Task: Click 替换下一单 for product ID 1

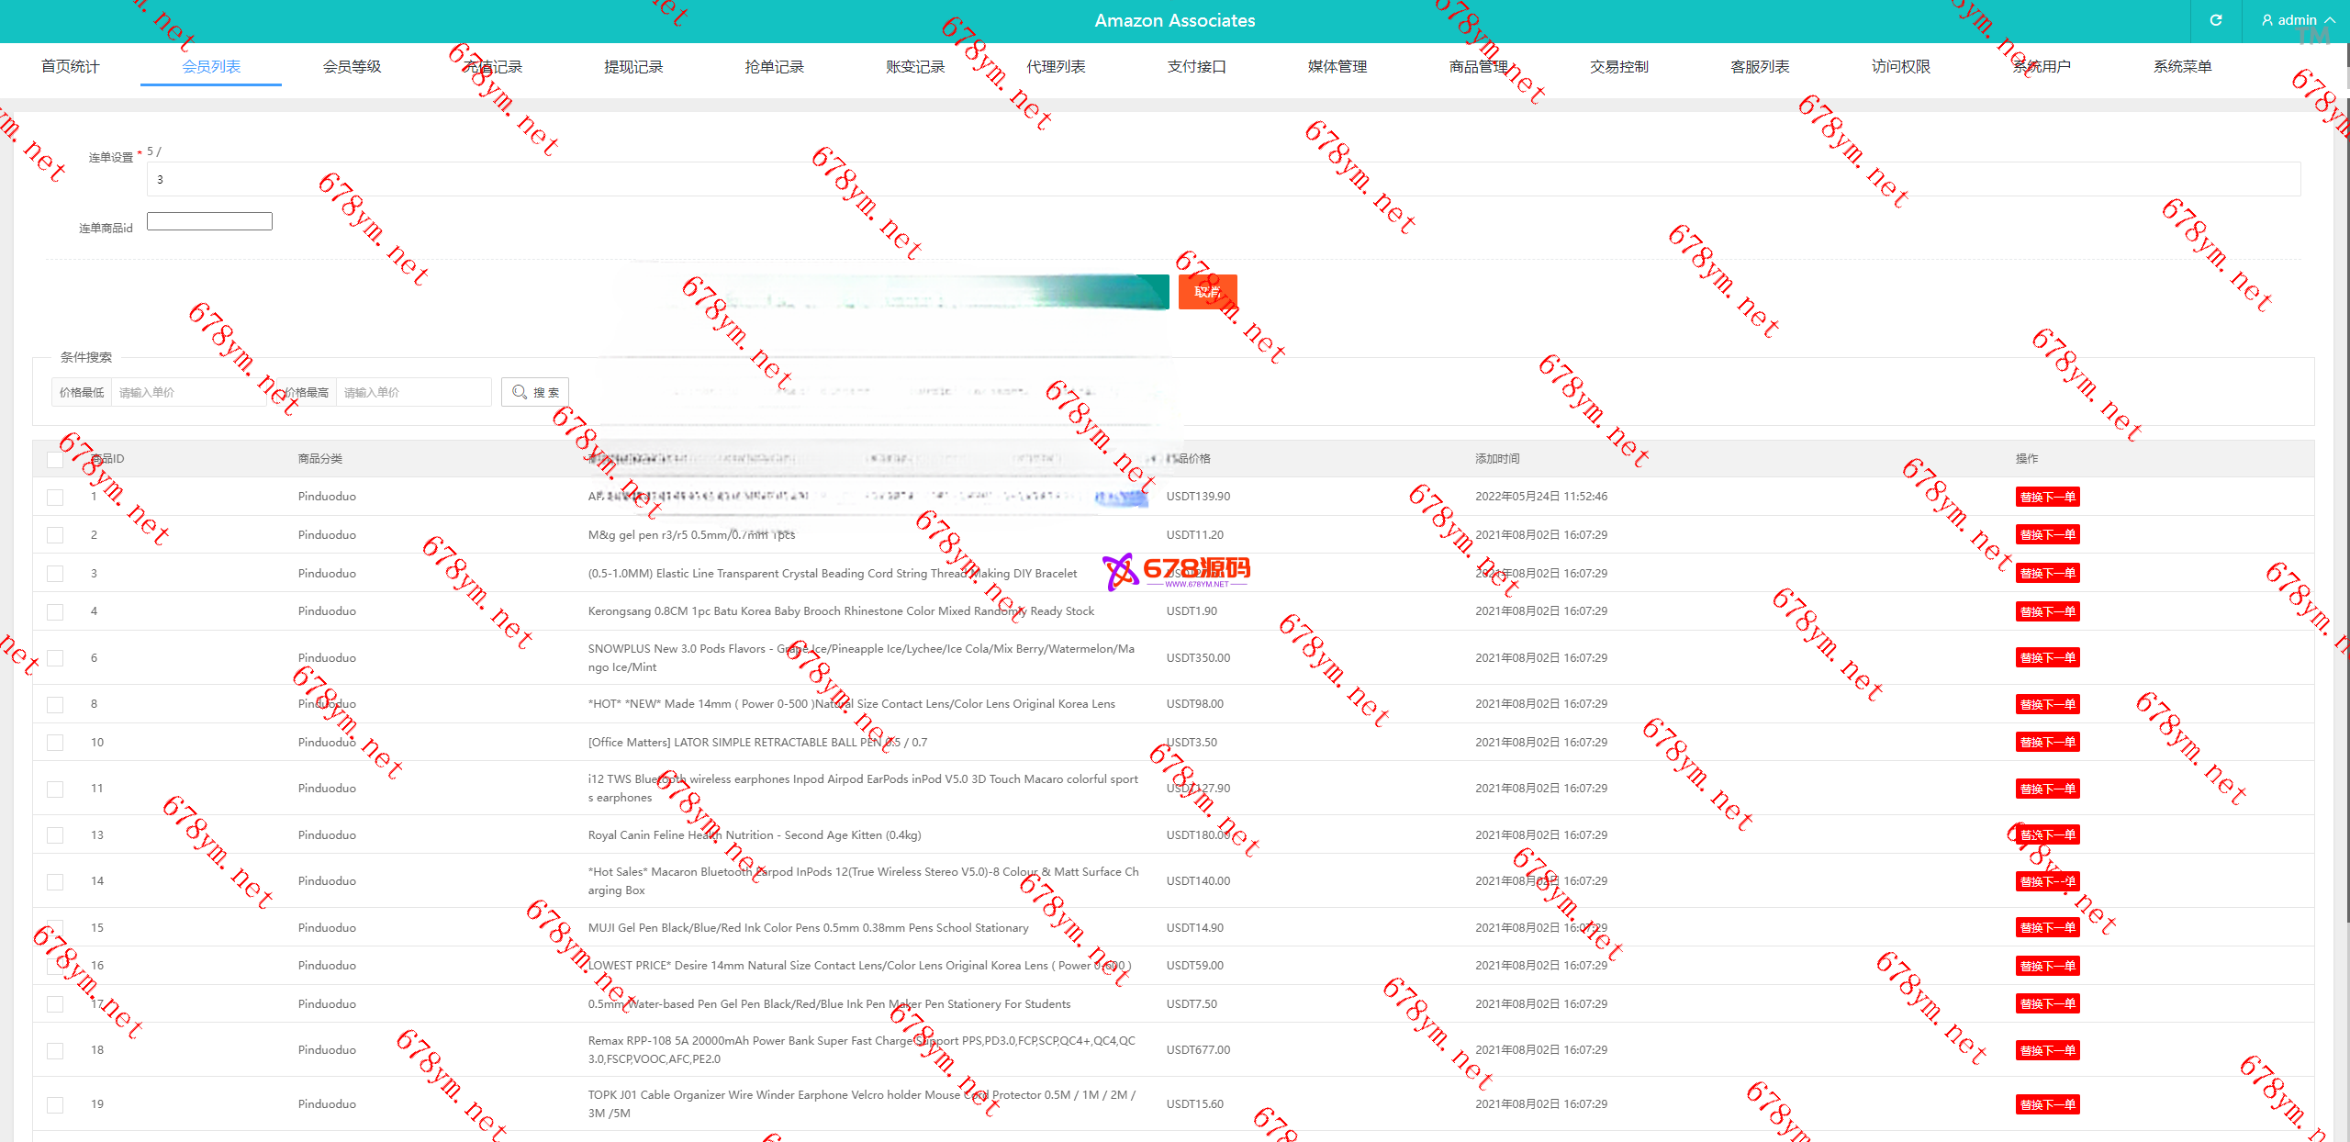Action: tap(2047, 497)
